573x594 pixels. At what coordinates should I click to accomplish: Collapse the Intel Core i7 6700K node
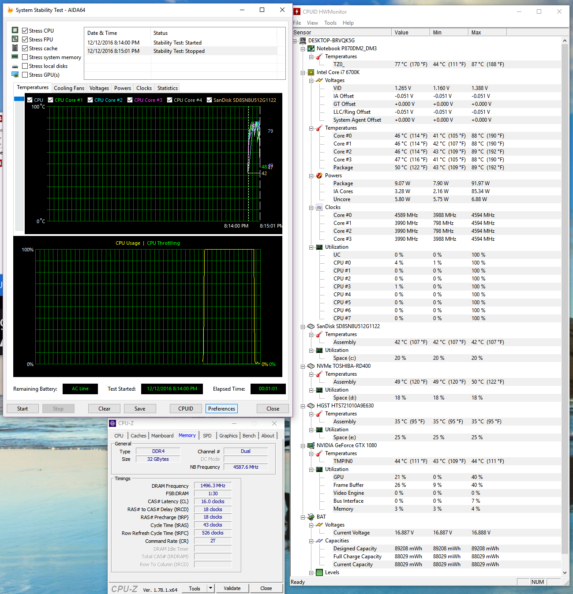tap(303, 72)
